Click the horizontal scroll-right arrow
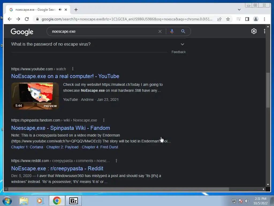Viewport: 274px width, 206px height. [264, 189]
